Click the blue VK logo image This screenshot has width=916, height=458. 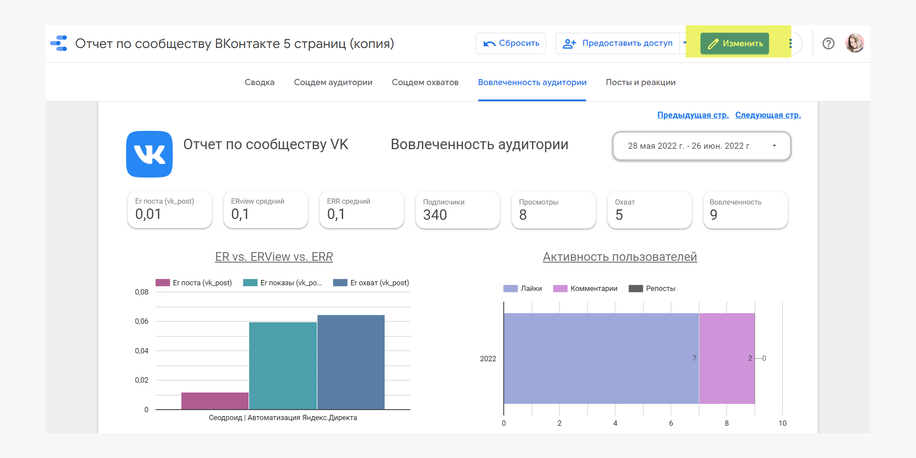[x=149, y=154]
